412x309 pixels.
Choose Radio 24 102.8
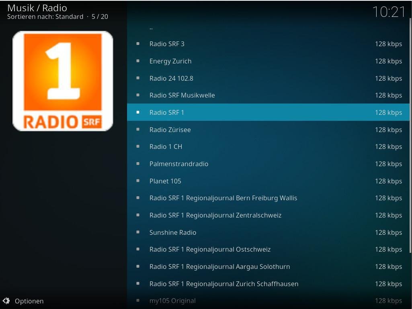point(268,78)
